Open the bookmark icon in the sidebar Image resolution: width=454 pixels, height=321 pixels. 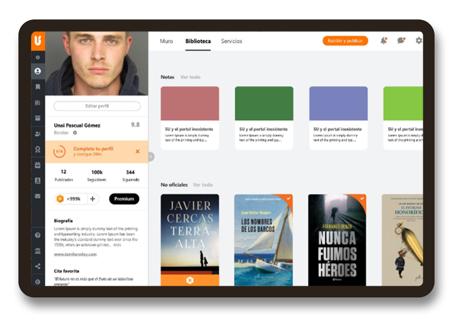pos(38,87)
